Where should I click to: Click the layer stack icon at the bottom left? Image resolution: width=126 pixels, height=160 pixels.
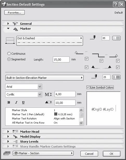click(x=7, y=153)
